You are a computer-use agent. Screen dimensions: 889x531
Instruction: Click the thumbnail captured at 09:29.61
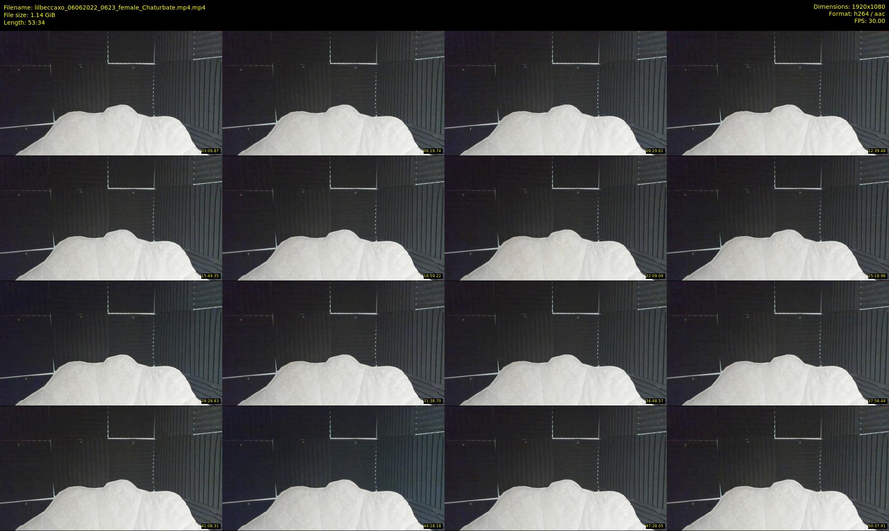[555, 93]
